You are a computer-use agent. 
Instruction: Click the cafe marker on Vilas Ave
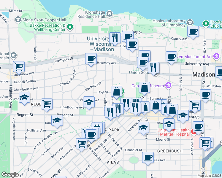tap(148, 157)
